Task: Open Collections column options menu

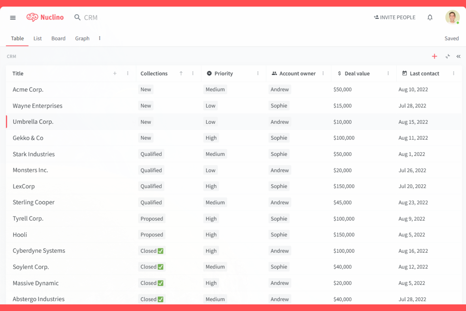Action: click(193, 73)
